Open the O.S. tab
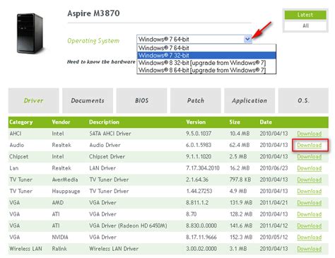The image size is (335, 258). point(303,100)
